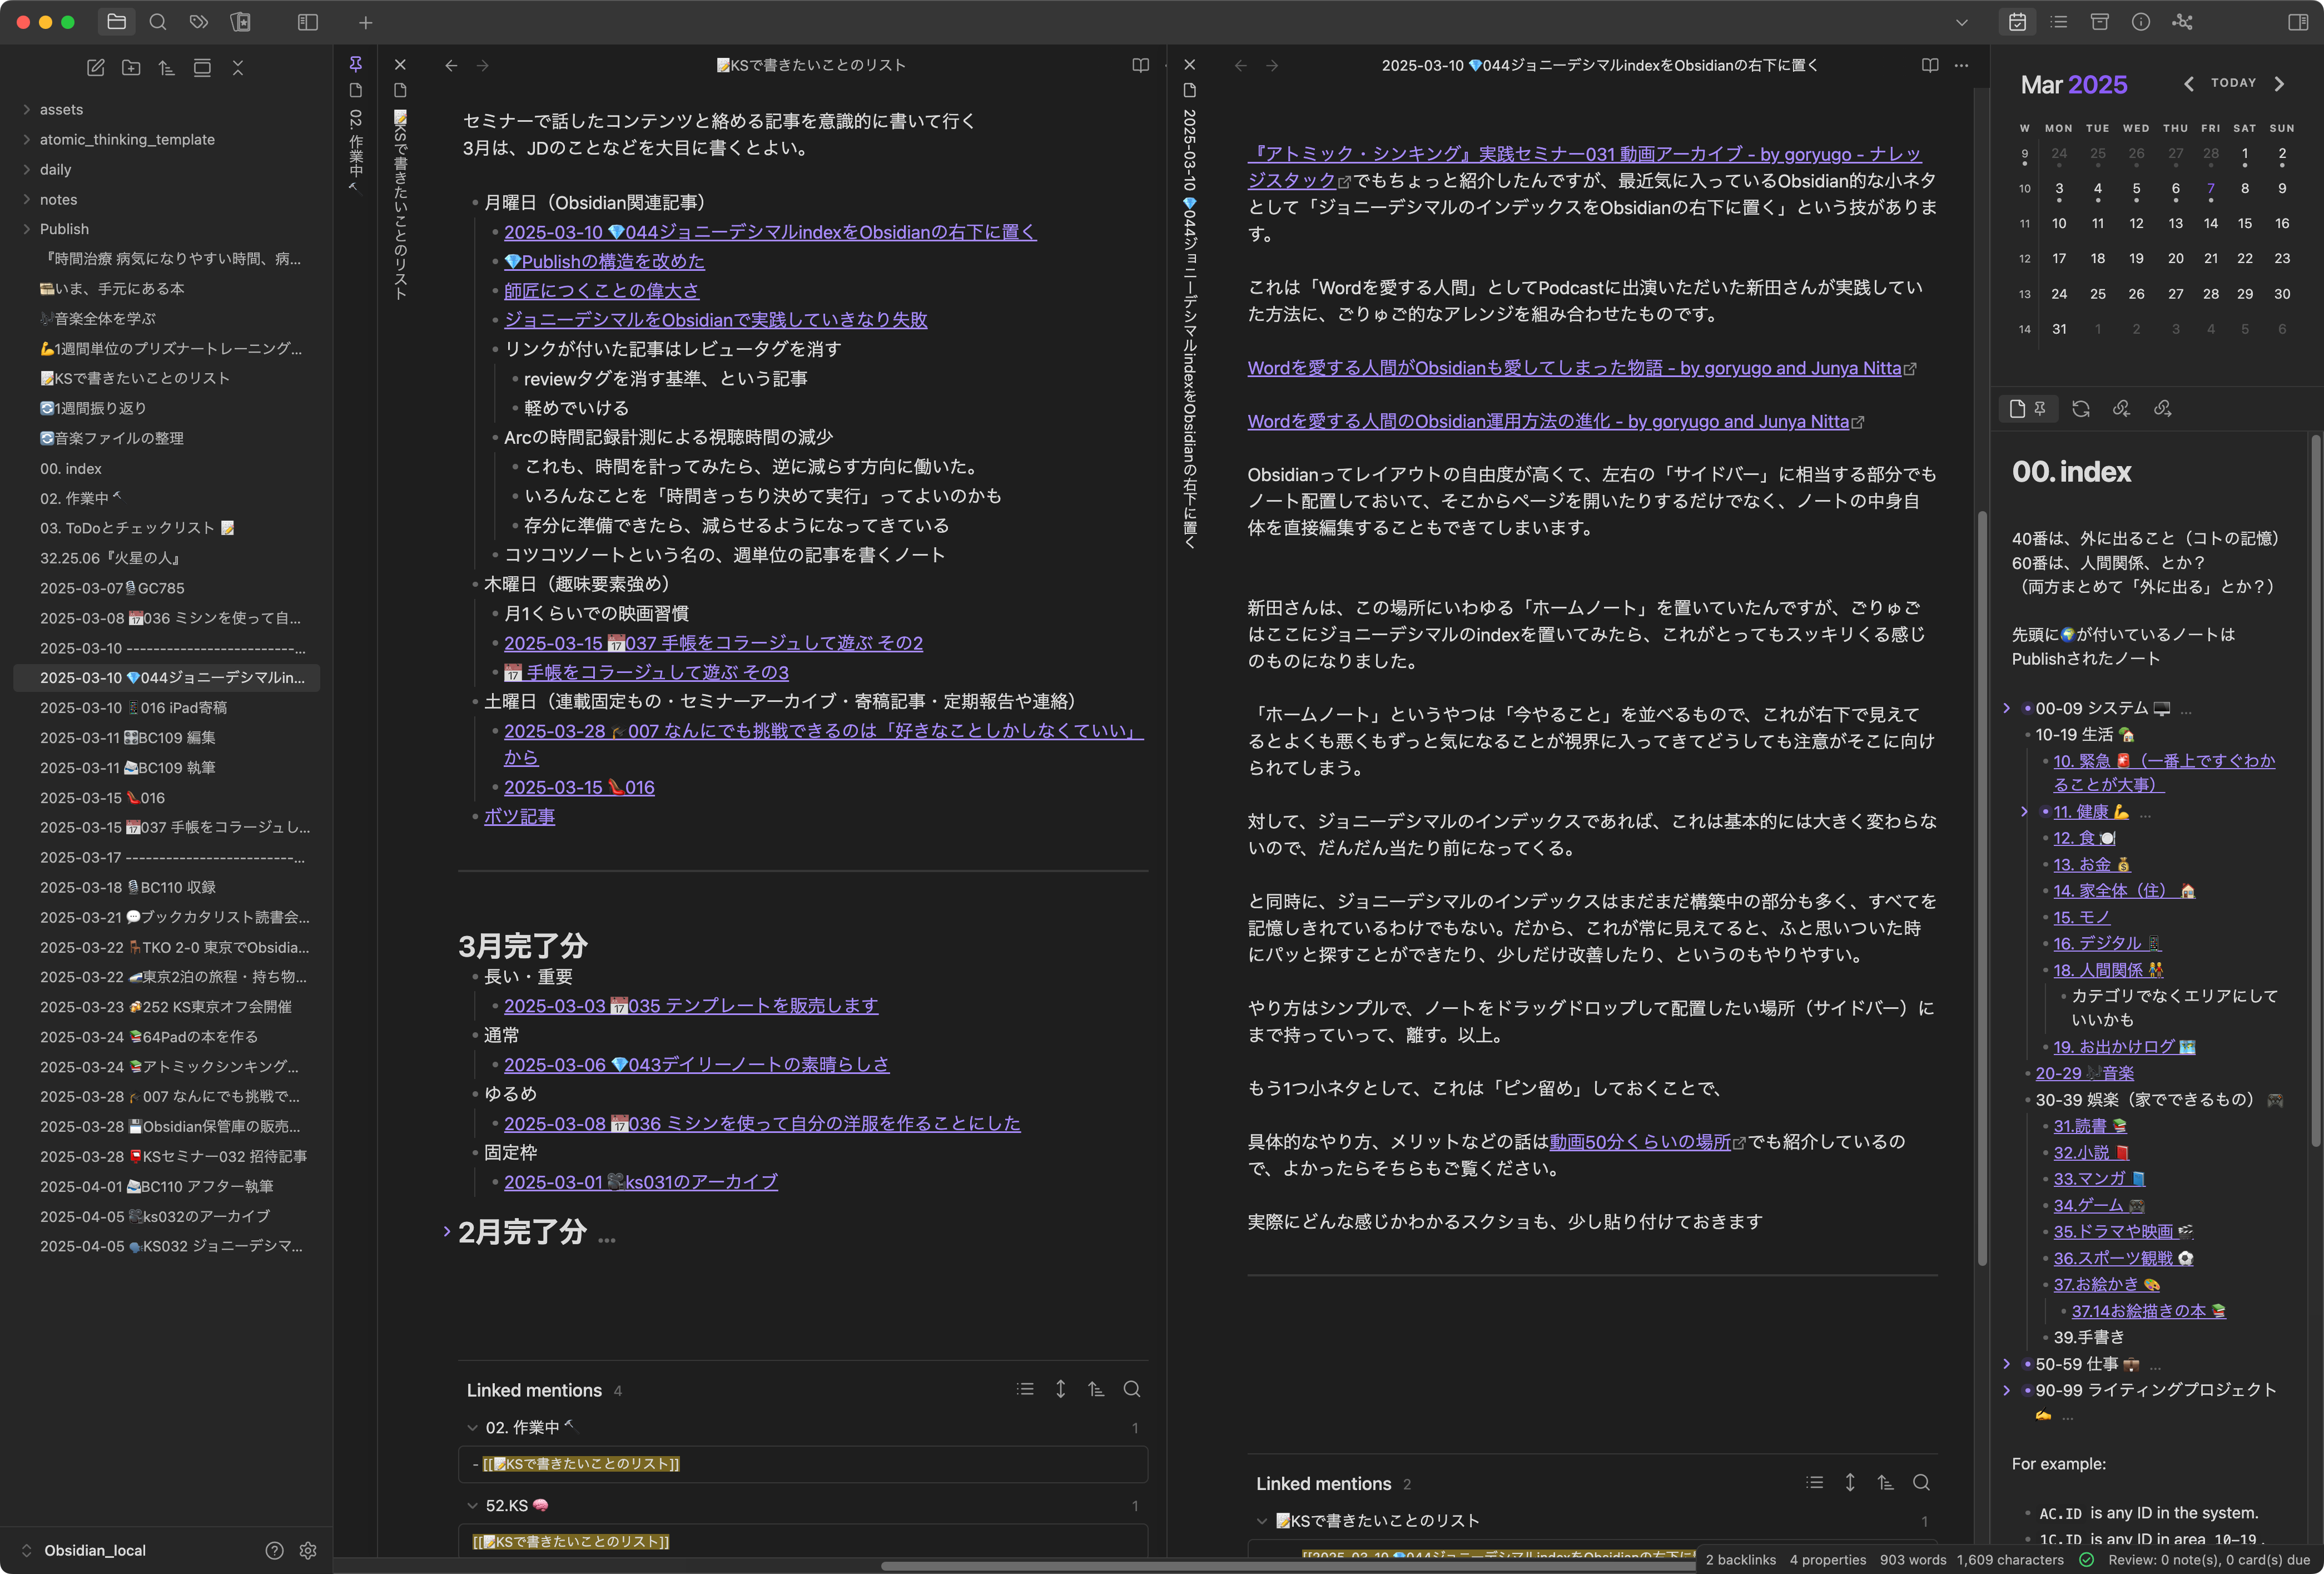The height and width of the screenshot is (1574, 2324).
Task: Expand the 2月完了分 heading
Action: [x=447, y=1232]
